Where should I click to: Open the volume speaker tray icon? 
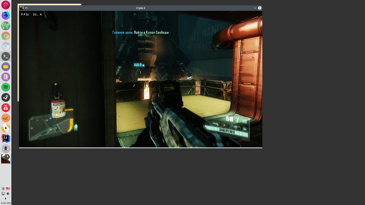pyautogui.click(x=8, y=194)
